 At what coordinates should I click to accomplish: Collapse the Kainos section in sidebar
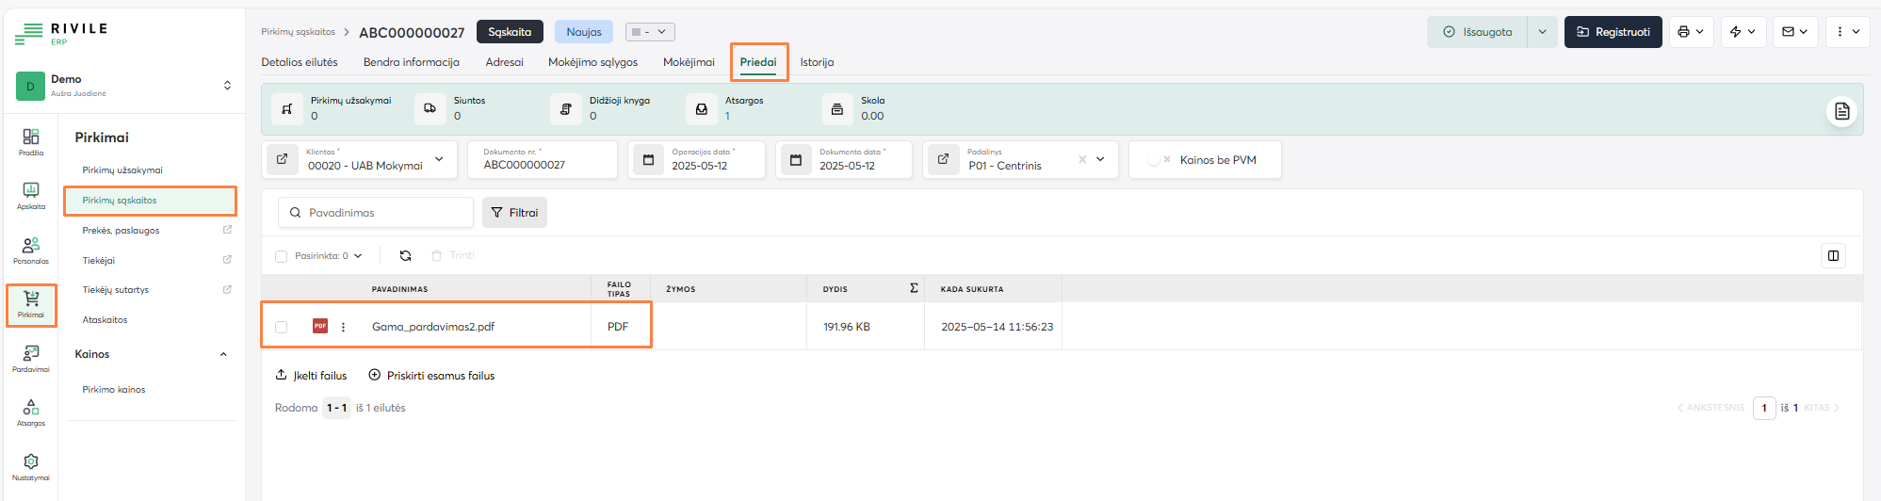click(223, 354)
